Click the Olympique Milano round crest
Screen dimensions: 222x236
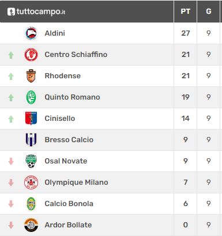(31, 182)
